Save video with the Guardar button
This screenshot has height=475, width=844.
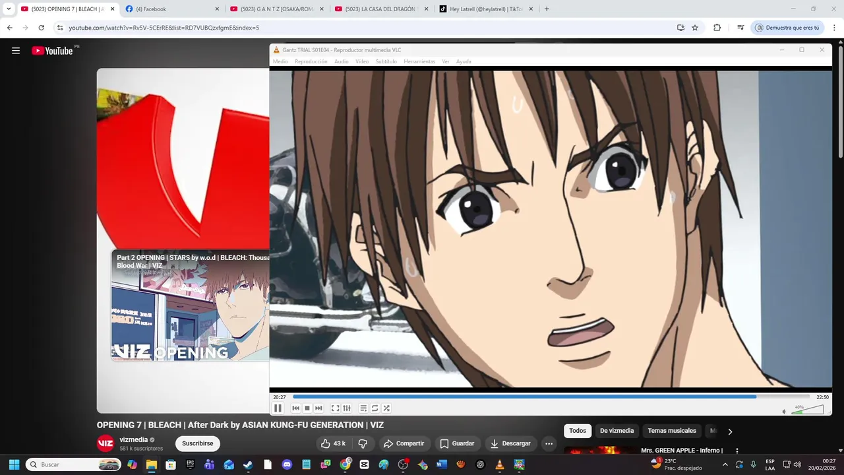click(x=457, y=443)
